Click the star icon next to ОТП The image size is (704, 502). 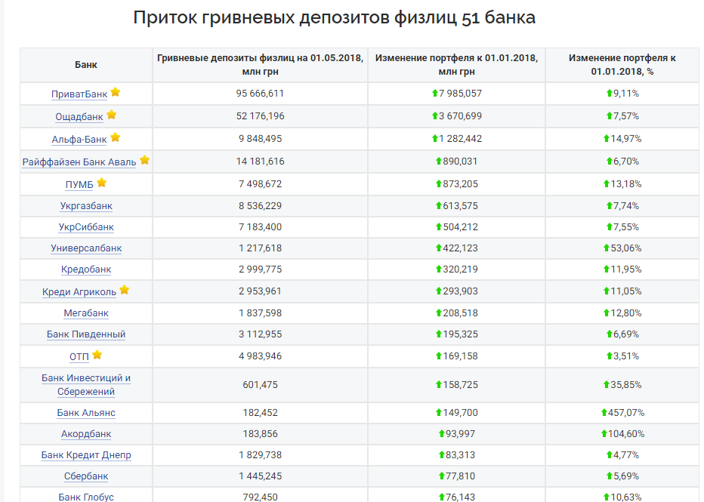97,355
